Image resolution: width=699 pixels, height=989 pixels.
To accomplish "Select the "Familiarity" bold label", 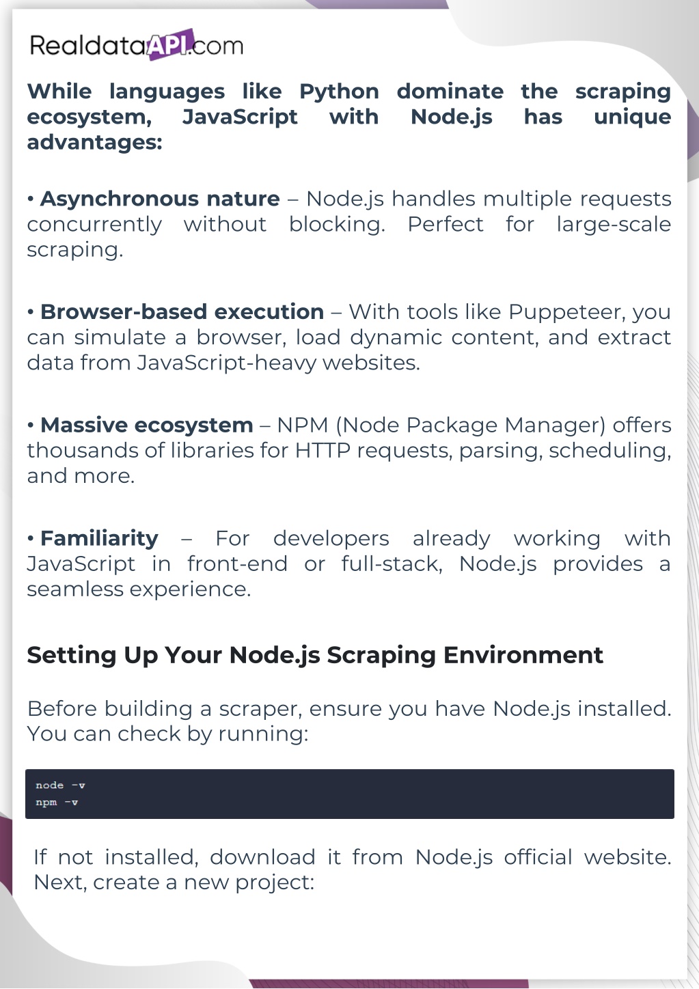I will coord(99,539).
